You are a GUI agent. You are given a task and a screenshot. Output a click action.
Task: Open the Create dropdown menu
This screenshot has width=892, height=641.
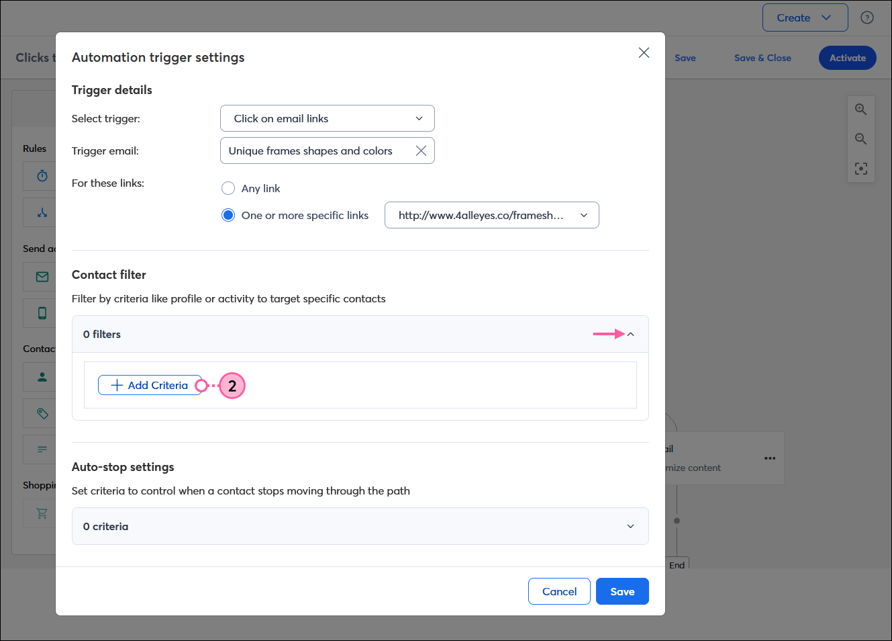pos(805,17)
